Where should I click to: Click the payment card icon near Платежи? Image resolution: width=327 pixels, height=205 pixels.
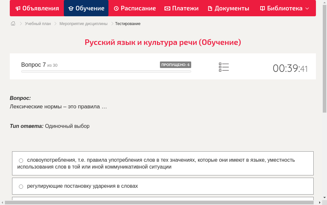tap(167, 8)
